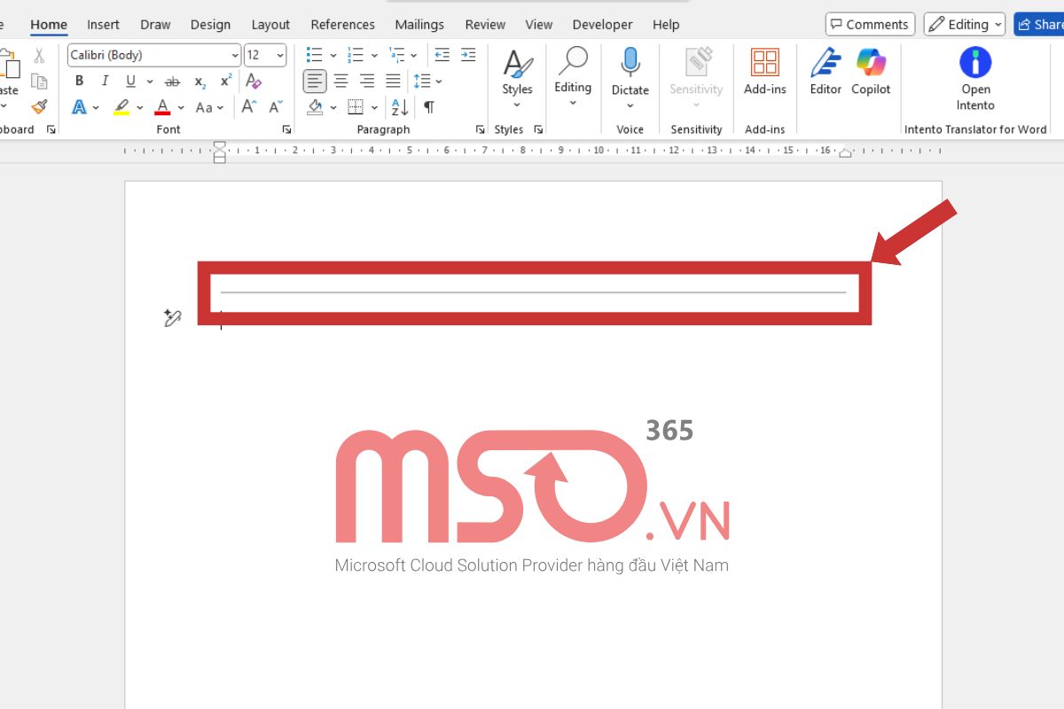Viewport: 1064px width, 709px height.
Task: Open the font size dropdown
Action: (x=280, y=56)
